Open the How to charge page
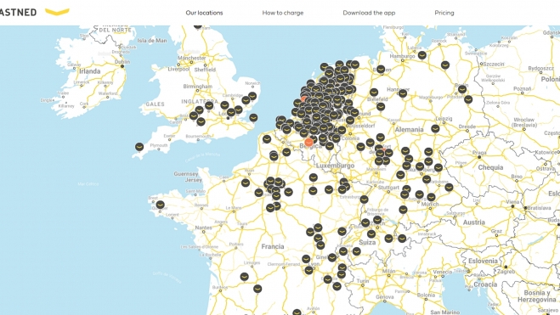Image resolution: width=560 pixels, height=315 pixels. click(x=282, y=13)
